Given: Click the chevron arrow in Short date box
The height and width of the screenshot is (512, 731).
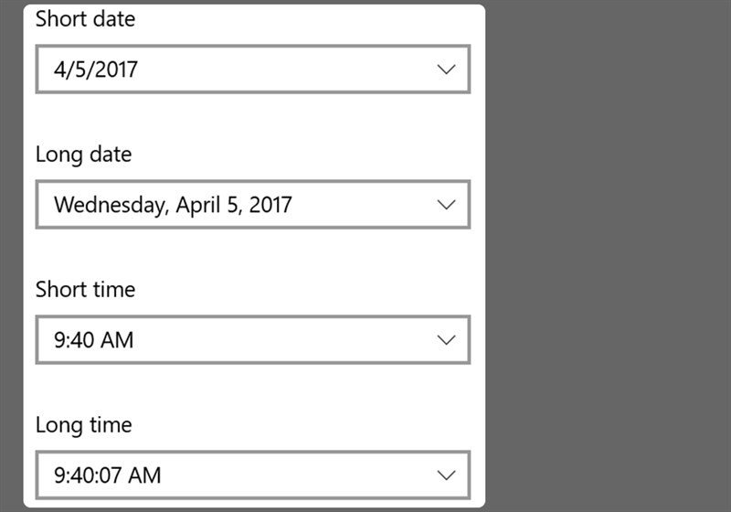Looking at the screenshot, I should coord(446,69).
